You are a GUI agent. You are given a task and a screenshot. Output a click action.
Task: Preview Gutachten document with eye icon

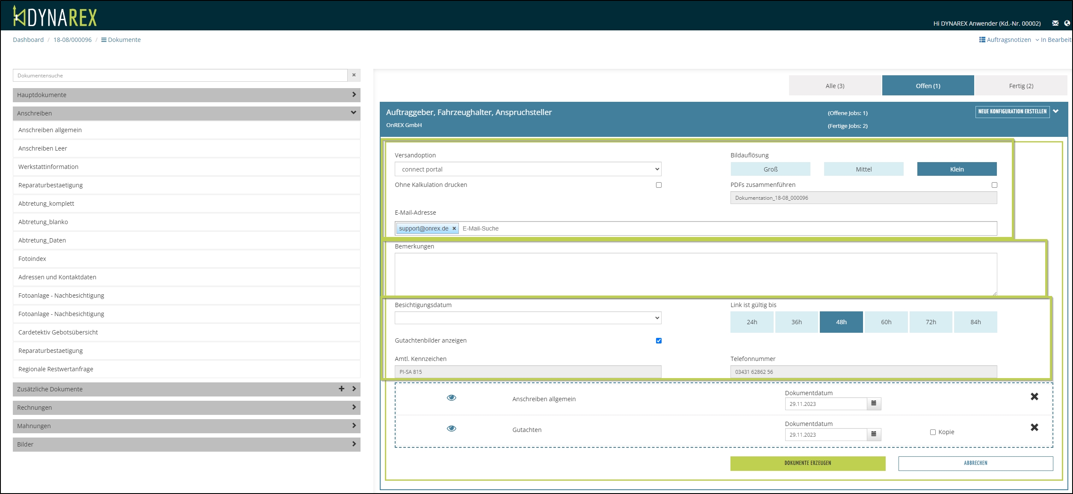(451, 429)
